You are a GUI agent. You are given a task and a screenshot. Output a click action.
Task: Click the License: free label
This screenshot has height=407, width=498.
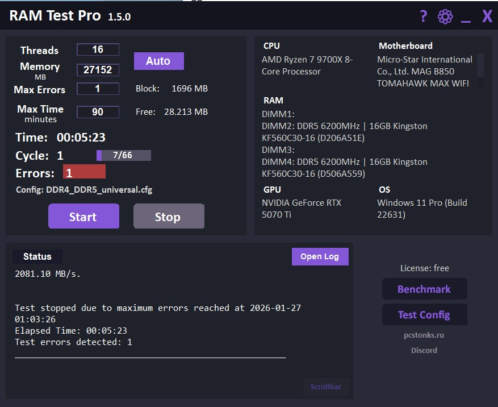(424, 268)
